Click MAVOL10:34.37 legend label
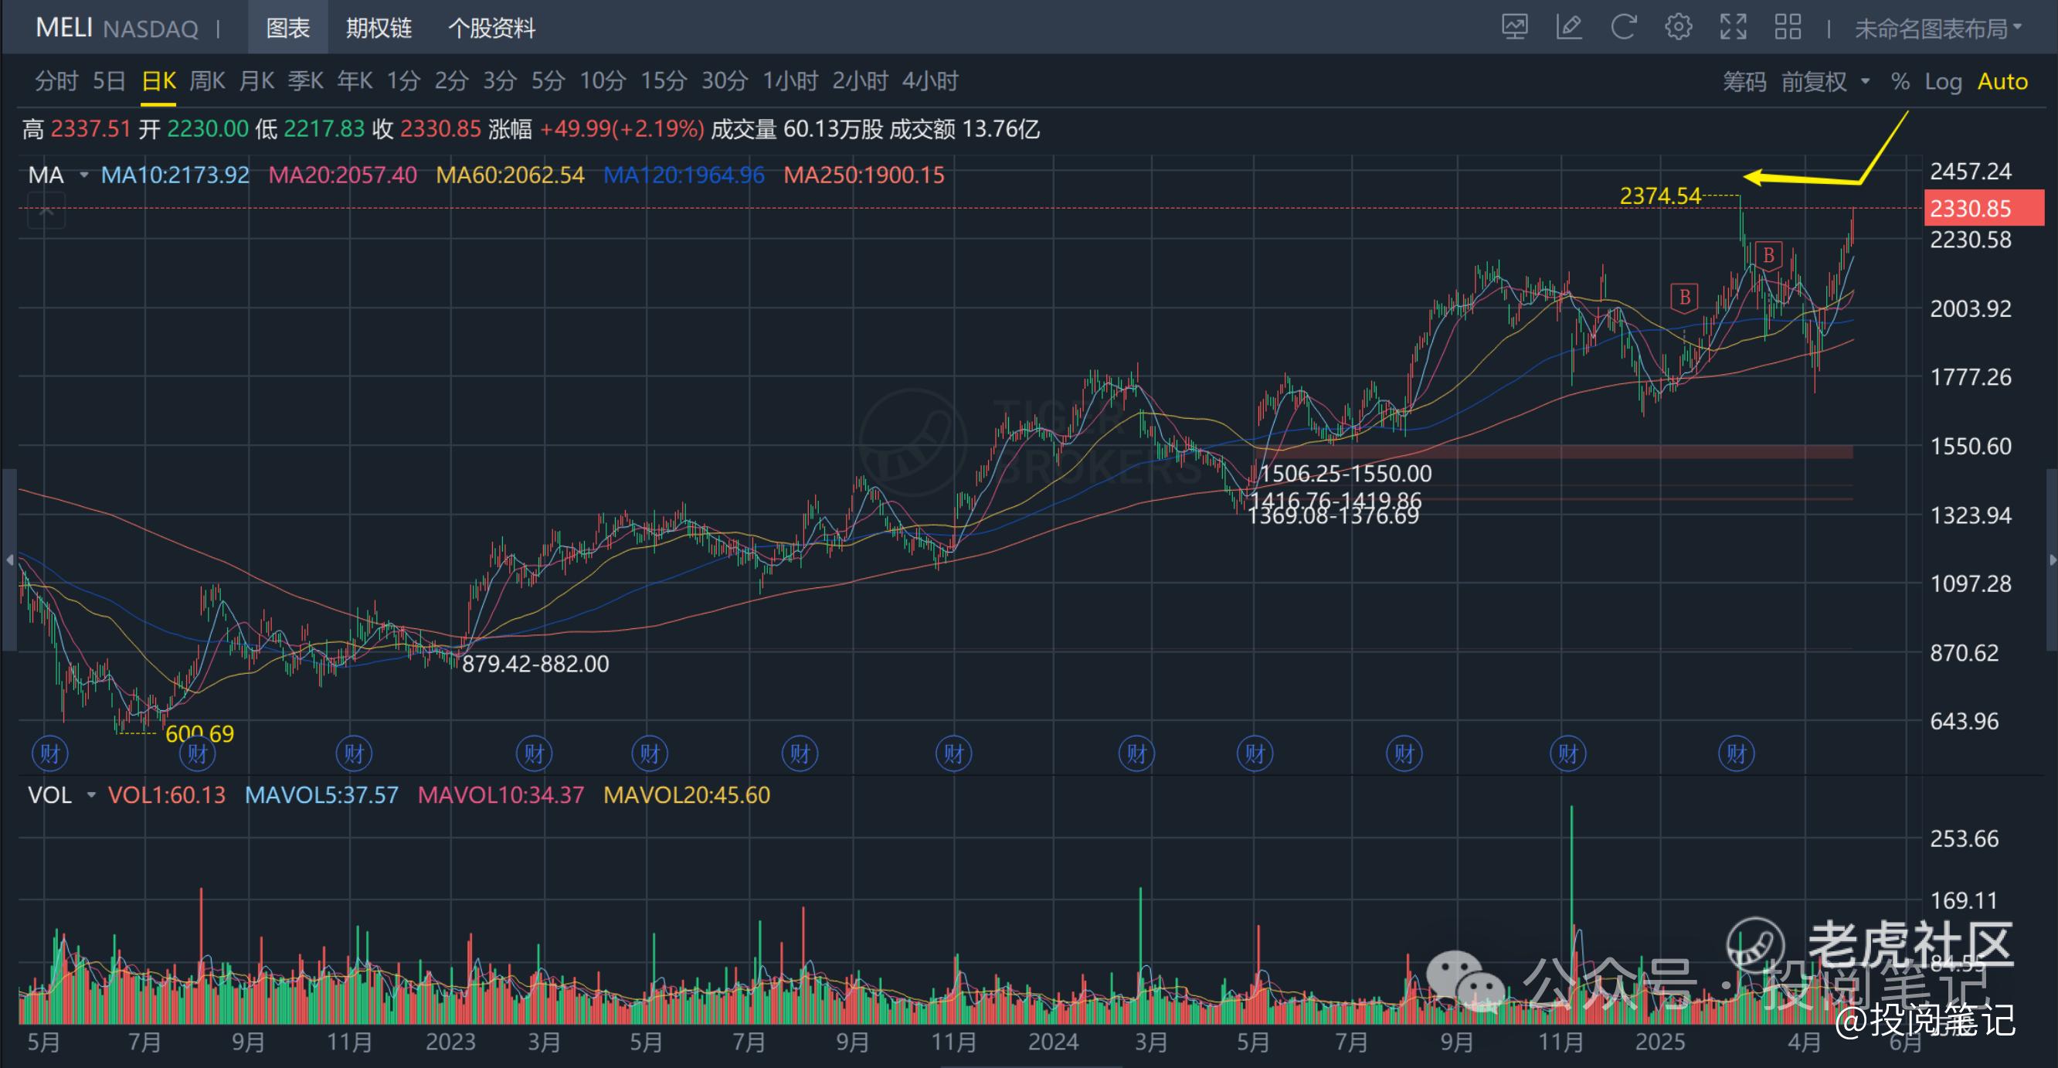 click(x=501, y=795)
